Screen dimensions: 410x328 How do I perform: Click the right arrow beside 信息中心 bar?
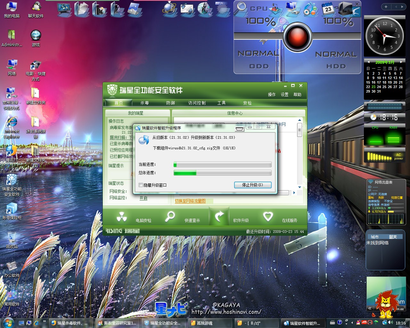click(294, 193)
